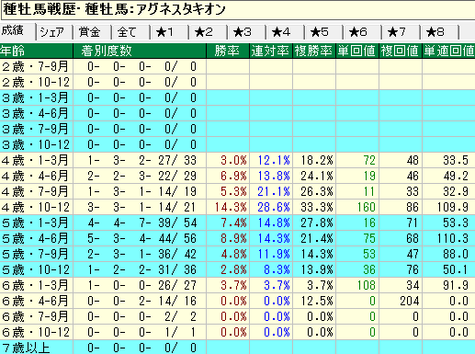Viewport: 475px width, 354px height.
Task: Click the 109.9 単適回値 value
Action: pos(453,207)
